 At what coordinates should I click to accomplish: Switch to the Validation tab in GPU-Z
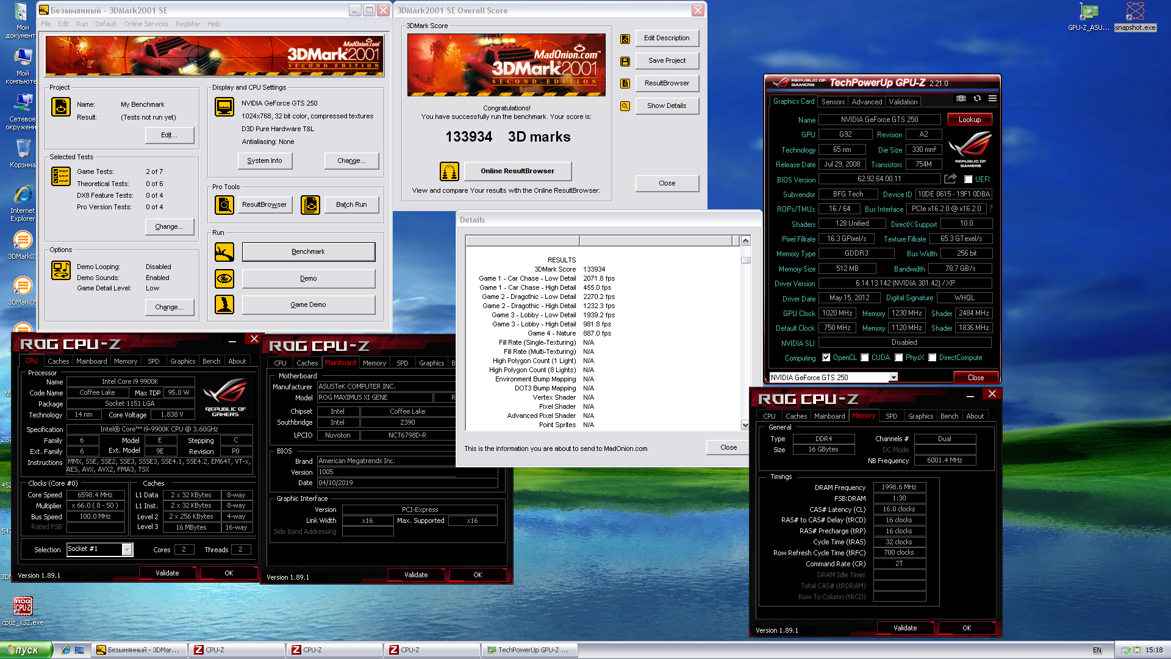[x=903, y=102]
